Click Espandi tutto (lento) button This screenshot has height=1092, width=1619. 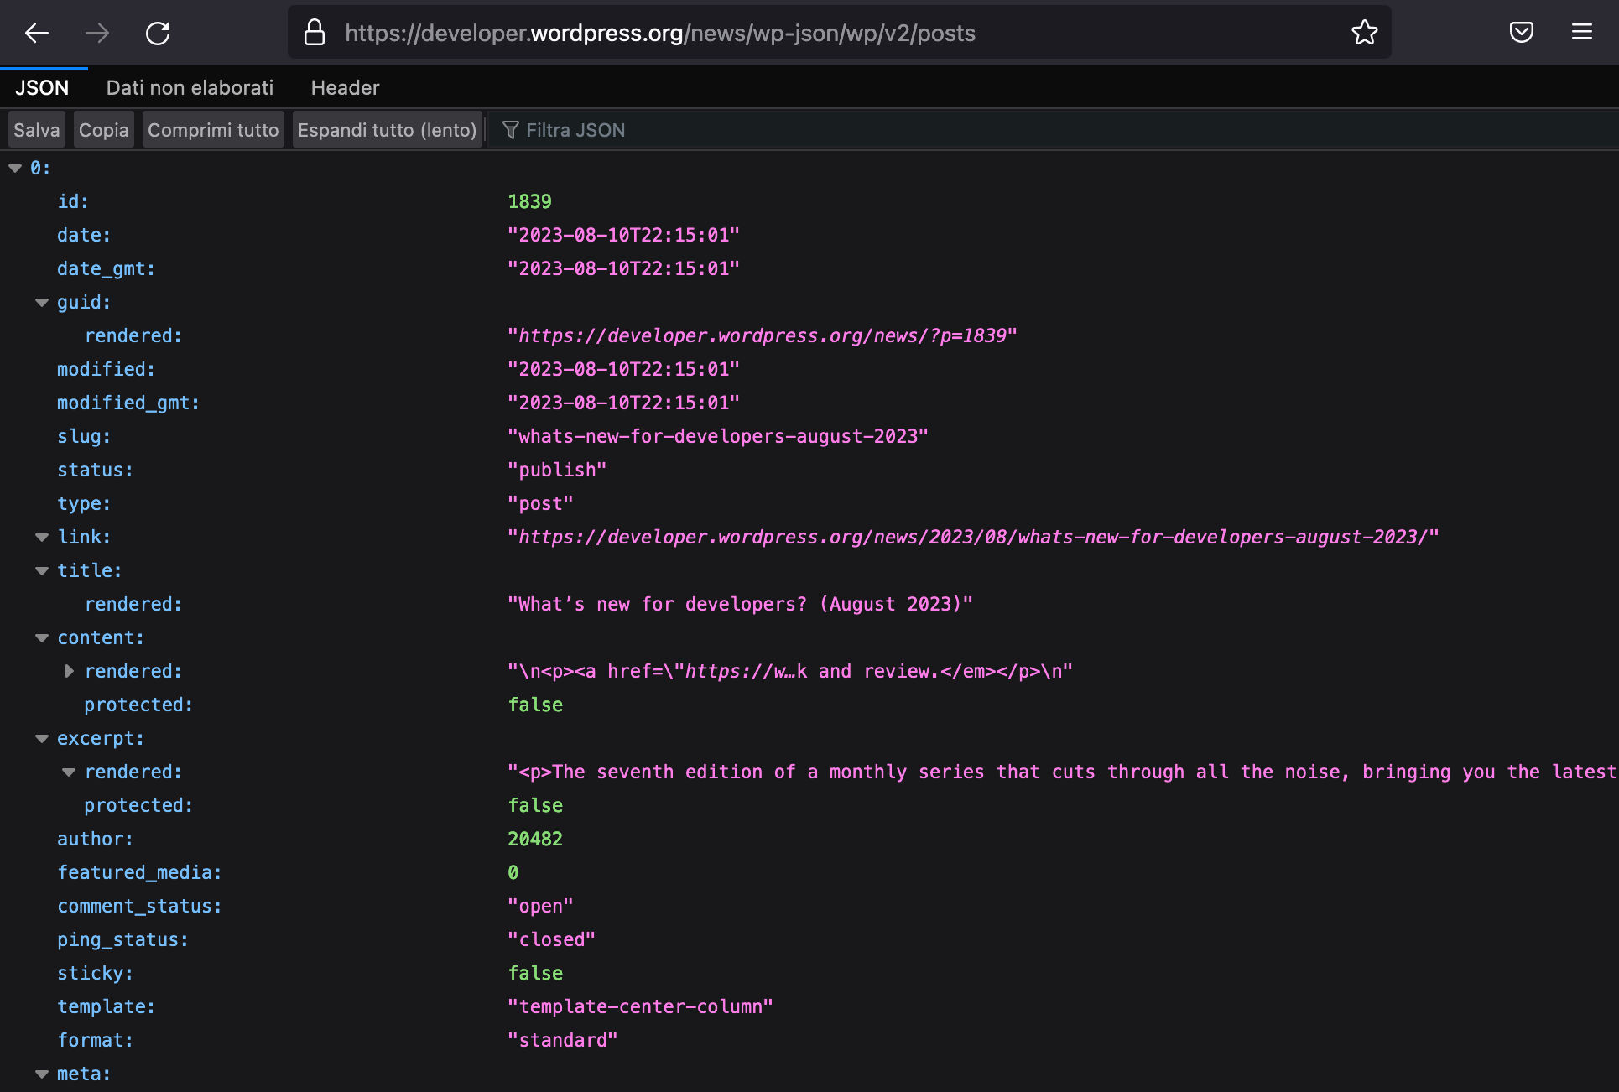(x=387, y=130)
